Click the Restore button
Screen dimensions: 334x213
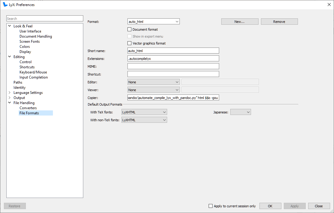coord(15,206)
